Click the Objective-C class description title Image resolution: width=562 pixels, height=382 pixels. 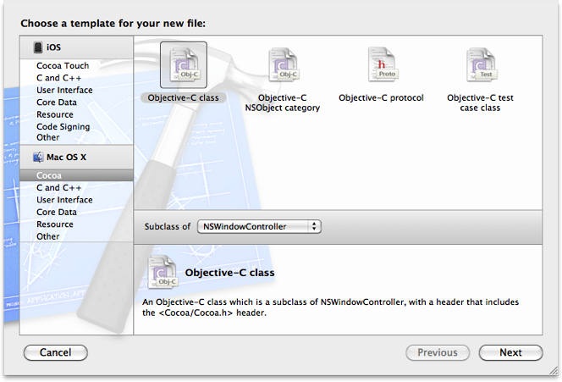229,273
